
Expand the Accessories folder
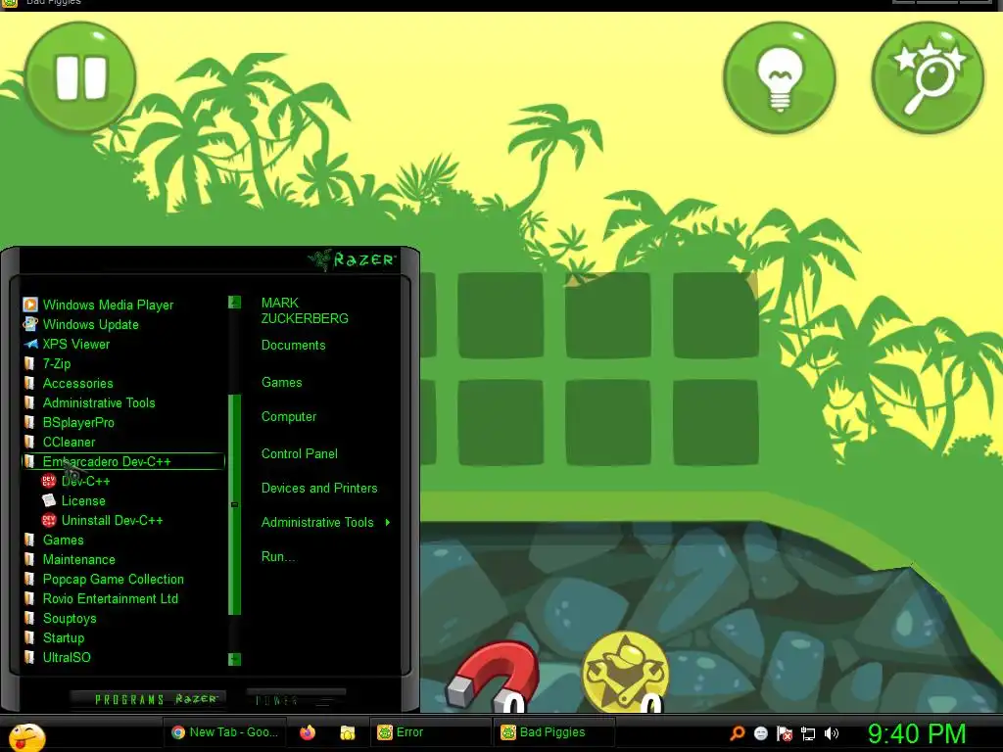(x=77, y=383)
